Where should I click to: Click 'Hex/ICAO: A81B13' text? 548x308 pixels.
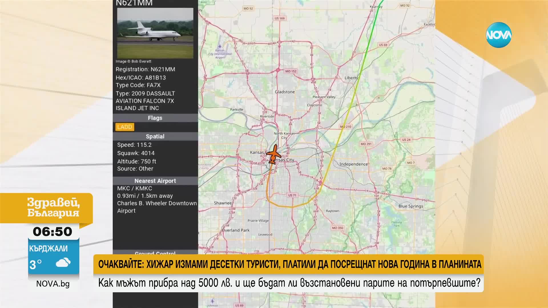pyautogui.click(x=140, y=78)
